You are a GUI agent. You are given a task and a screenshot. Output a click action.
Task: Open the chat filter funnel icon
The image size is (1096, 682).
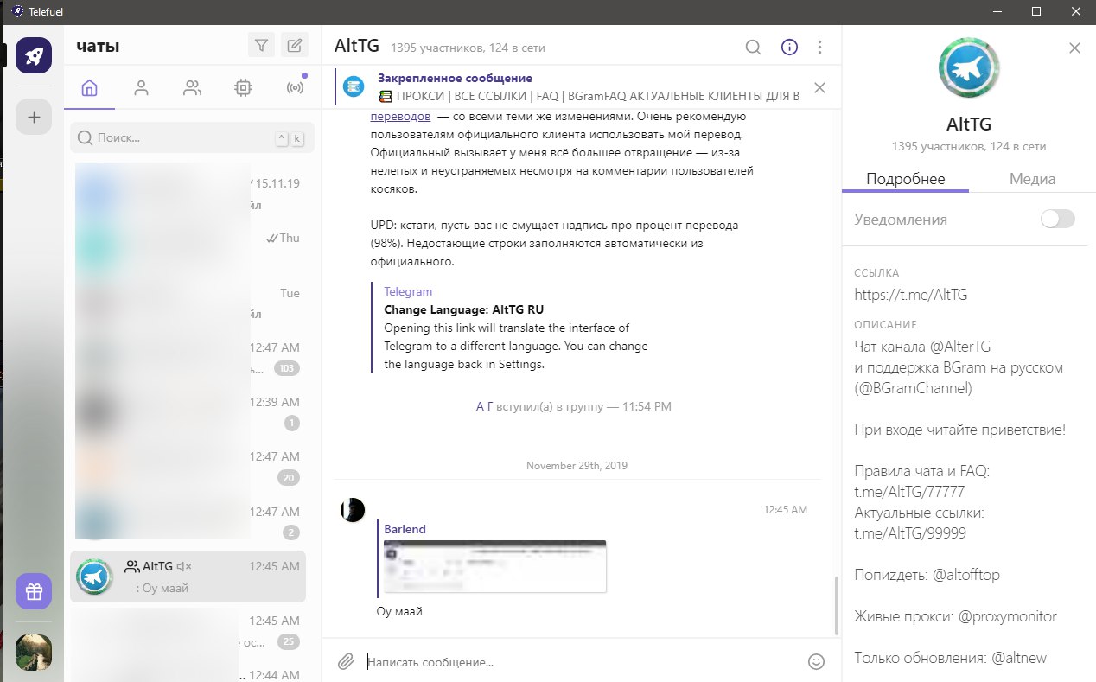(x=259, y=46)
